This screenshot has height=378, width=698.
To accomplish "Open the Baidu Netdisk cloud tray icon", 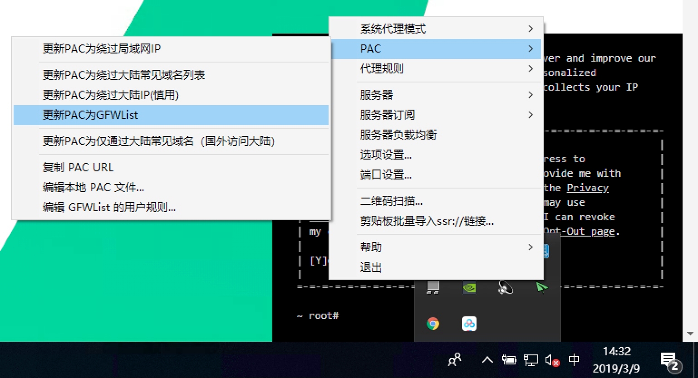I will (x=469, y=324).
